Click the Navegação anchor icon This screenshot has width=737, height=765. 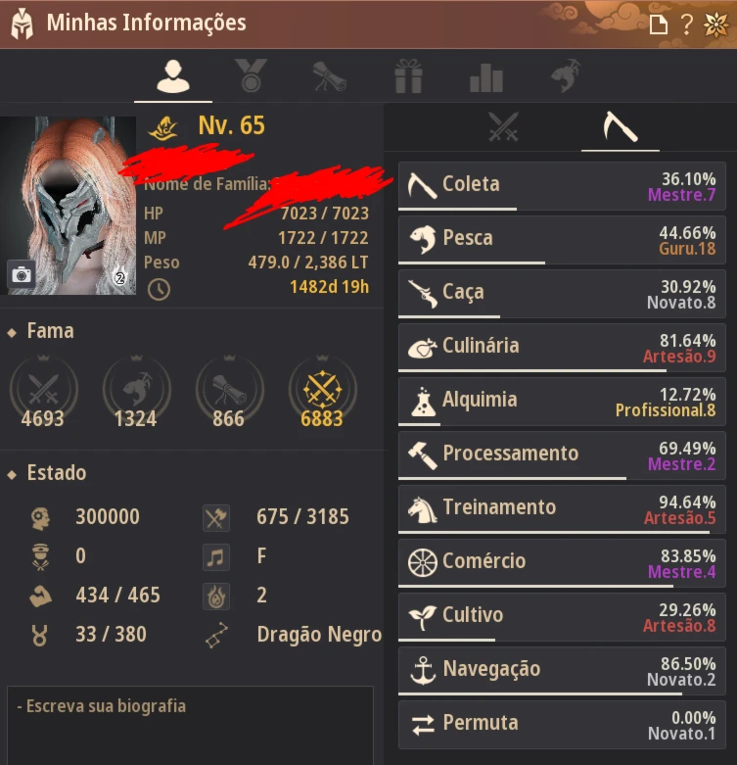click(423, 670)
